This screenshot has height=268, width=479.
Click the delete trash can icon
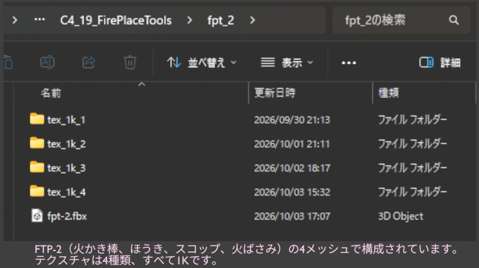[130, 63]
